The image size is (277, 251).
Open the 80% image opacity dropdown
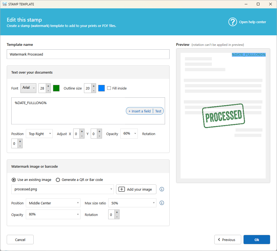[53, 214]
